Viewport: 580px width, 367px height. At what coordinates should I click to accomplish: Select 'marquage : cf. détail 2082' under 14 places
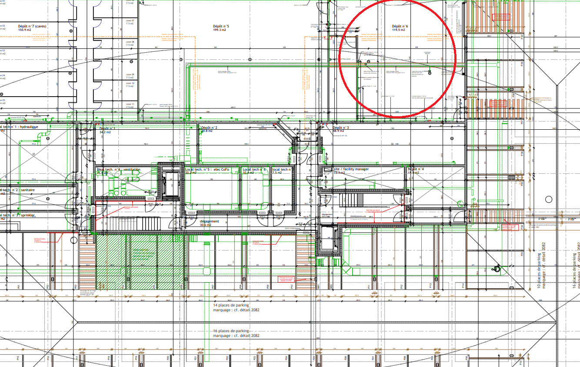[x=237, y=310]
